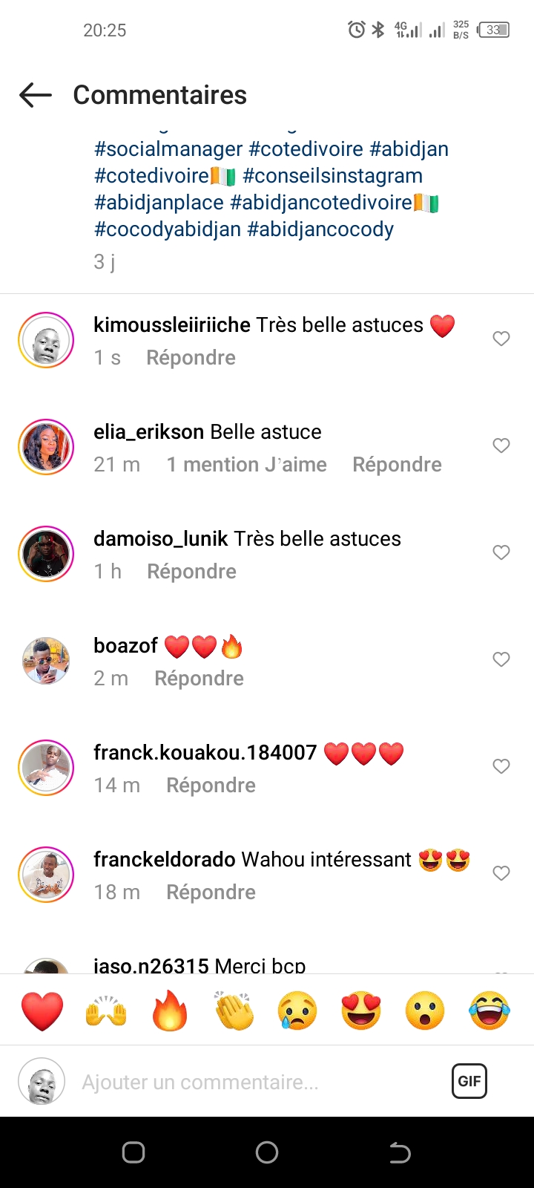
Task: Open the GIF picker
Action: click(469, 1081)
